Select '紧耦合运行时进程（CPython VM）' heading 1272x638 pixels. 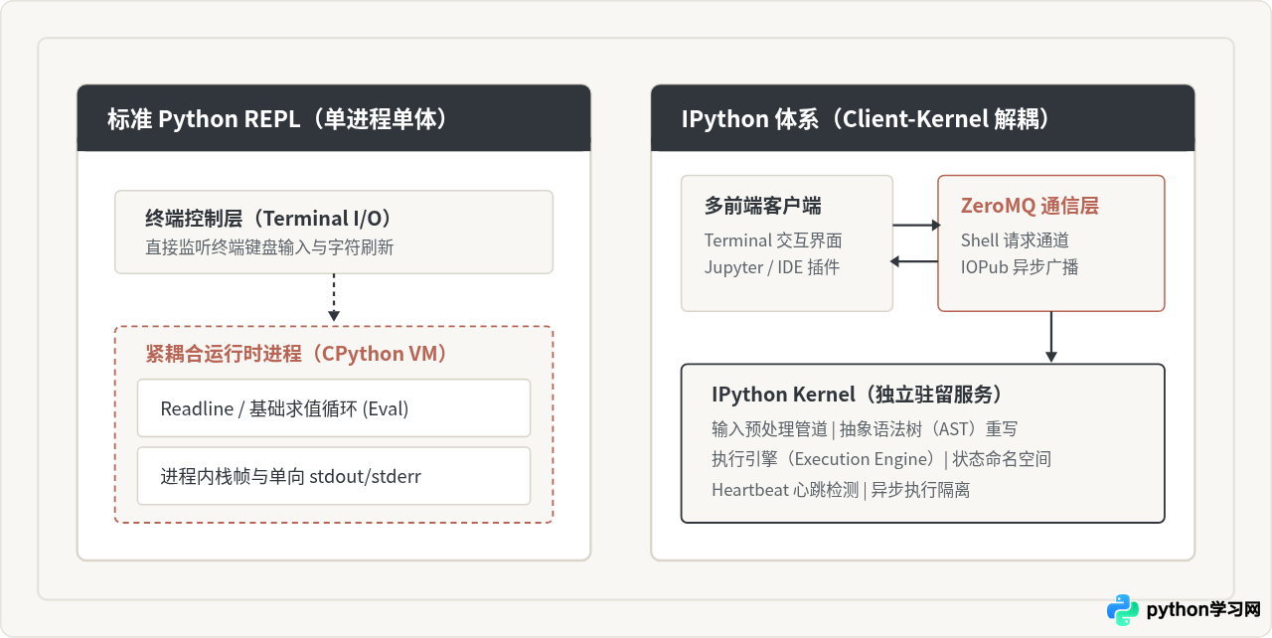pos(296,354)
